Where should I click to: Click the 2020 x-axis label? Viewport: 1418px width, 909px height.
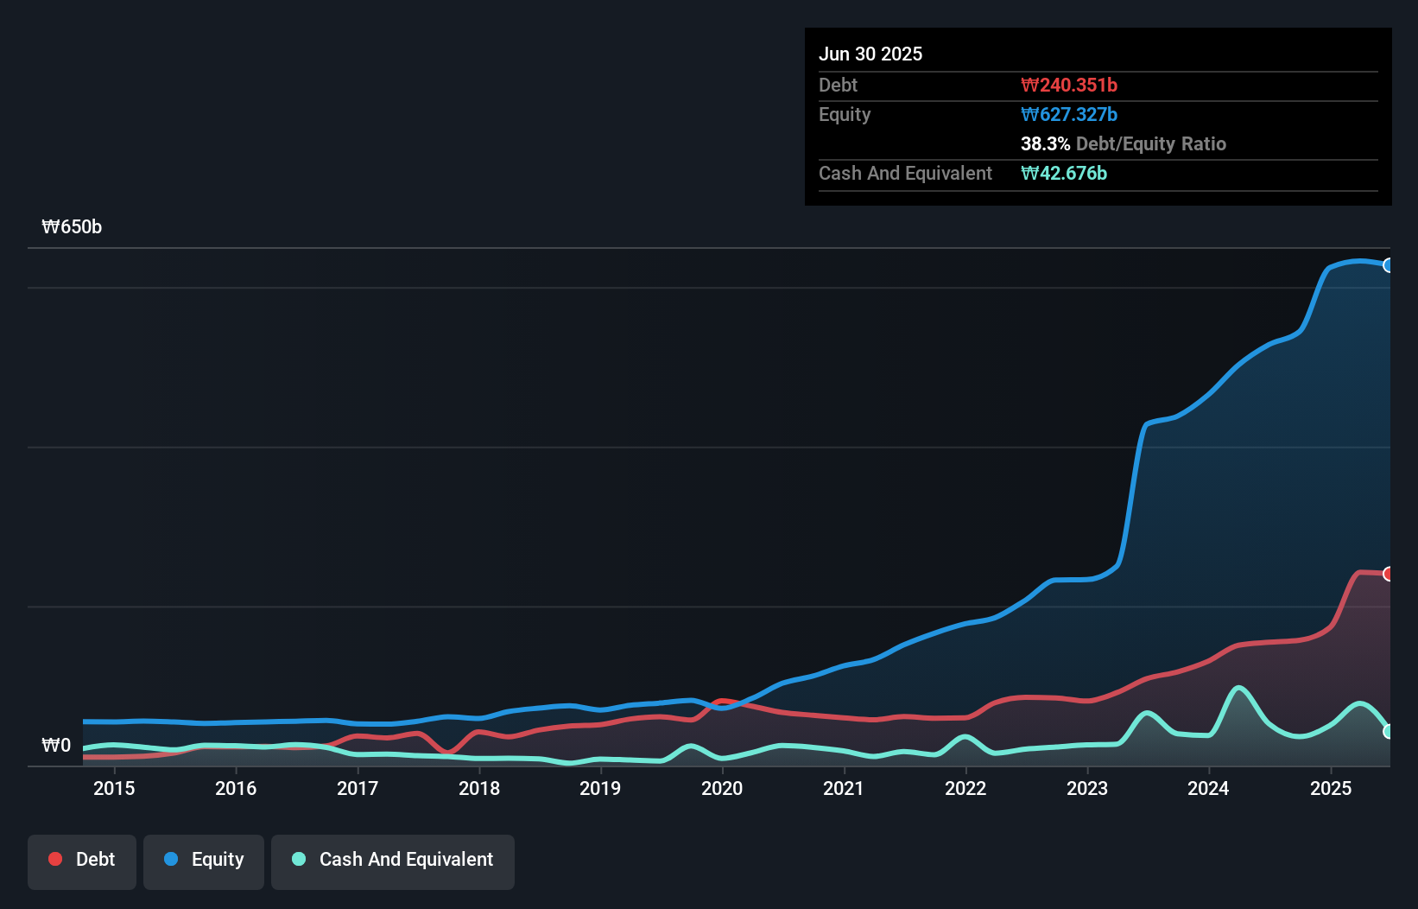coord(722,789)
